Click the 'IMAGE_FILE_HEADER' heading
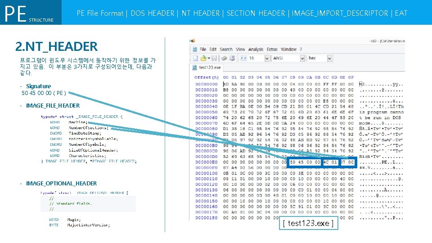The height and width of the screenshot is (243, 432). point(53,106)
